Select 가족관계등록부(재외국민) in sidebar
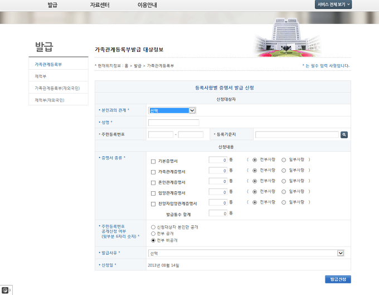 (x=57, y=88)
